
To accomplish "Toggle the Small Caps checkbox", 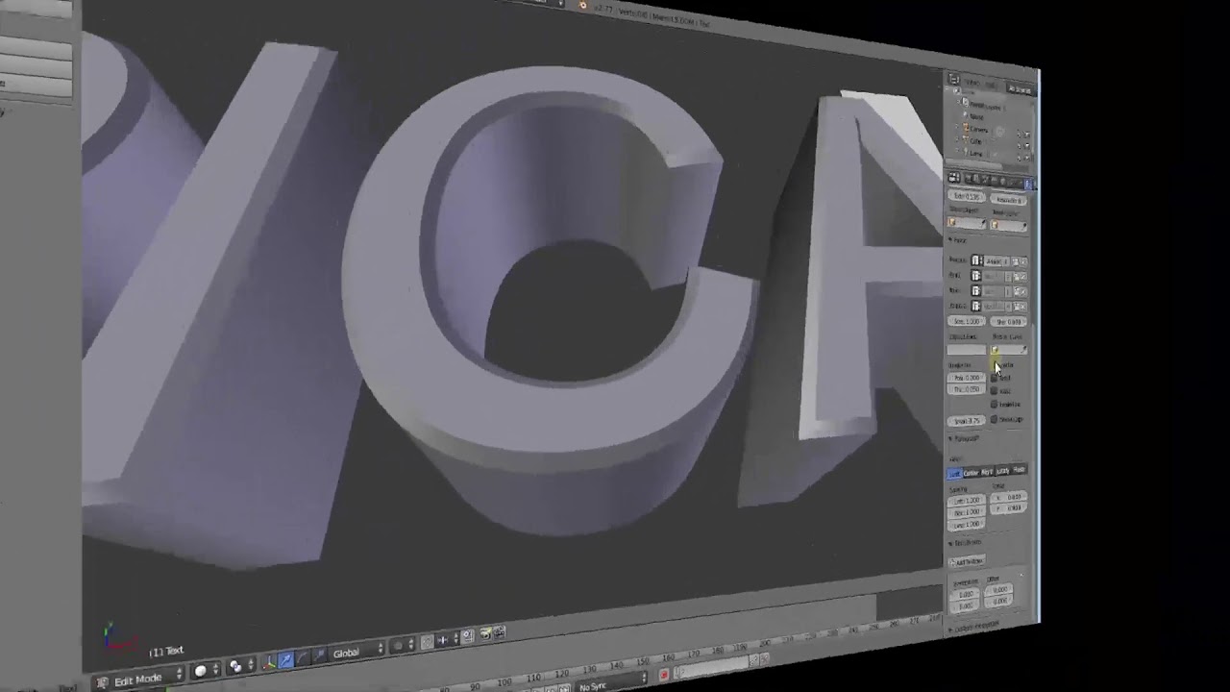I will (x=994, y=419).
